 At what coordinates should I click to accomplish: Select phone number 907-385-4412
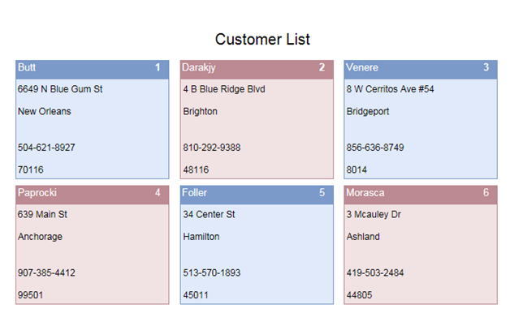click(46, 272)
